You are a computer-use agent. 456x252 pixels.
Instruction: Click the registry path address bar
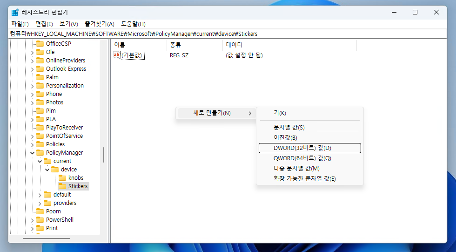point(228,34)
